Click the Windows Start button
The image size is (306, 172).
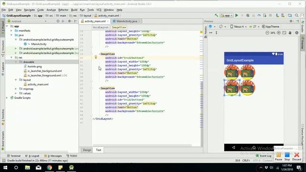tap(5, 168)
